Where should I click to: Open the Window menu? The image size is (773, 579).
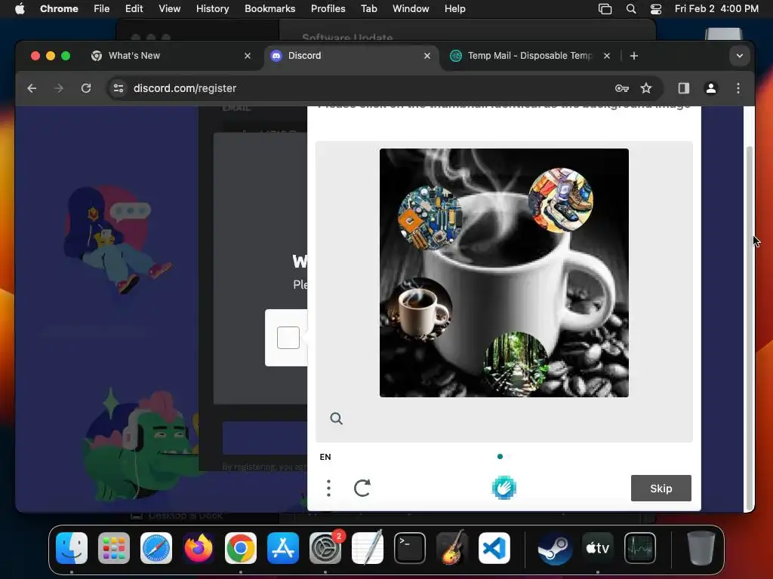pyautogui.click(x=411, y=8)
